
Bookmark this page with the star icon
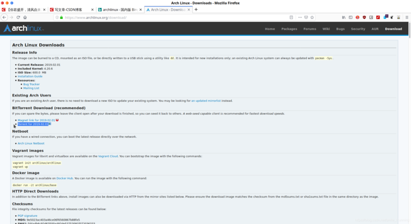[312, 17]
